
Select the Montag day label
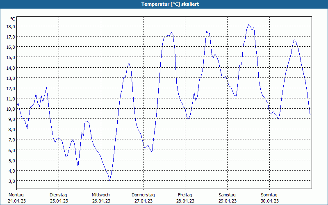[x=16, y=195]
